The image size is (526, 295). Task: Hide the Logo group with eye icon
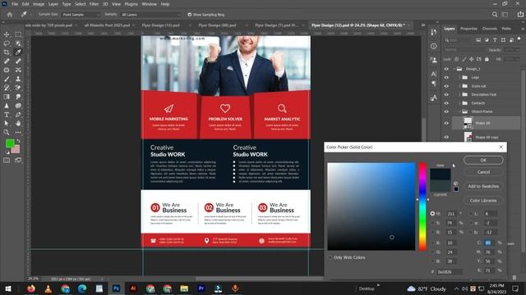[446, 77]
